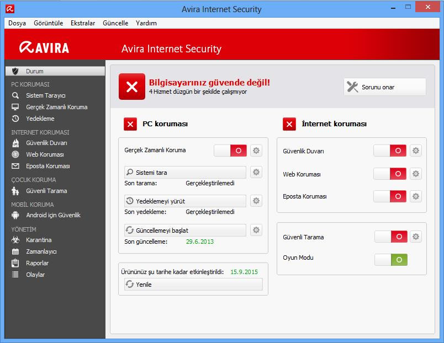This screenshot has width=444, height=343.
Task: Open the Olaylar label in sidebar
Action: click(x=35, y=275)
